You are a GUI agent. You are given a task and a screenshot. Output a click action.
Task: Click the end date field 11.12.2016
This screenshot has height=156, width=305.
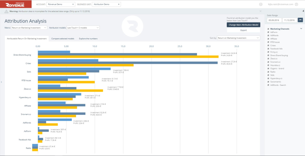point(290,20)
